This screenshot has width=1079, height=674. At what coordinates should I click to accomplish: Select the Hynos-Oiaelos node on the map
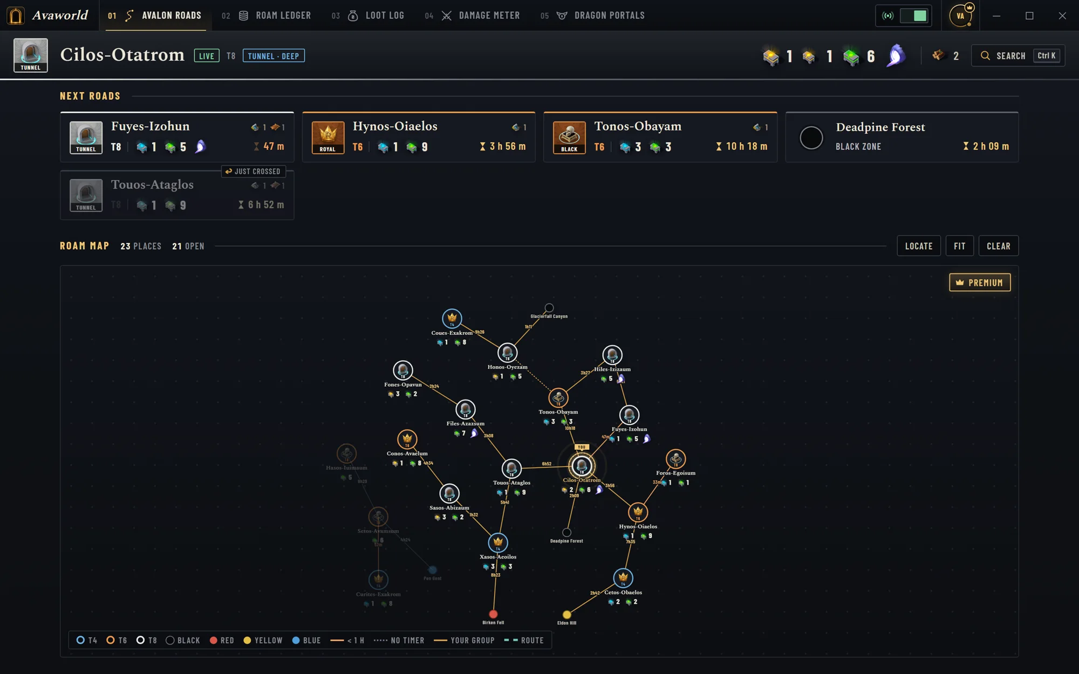pos(638,512)
